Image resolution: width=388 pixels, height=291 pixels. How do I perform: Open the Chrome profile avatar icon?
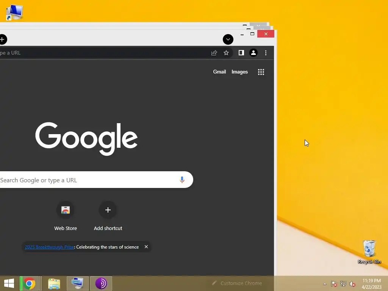pyautogui.click(x=253, y=53)
